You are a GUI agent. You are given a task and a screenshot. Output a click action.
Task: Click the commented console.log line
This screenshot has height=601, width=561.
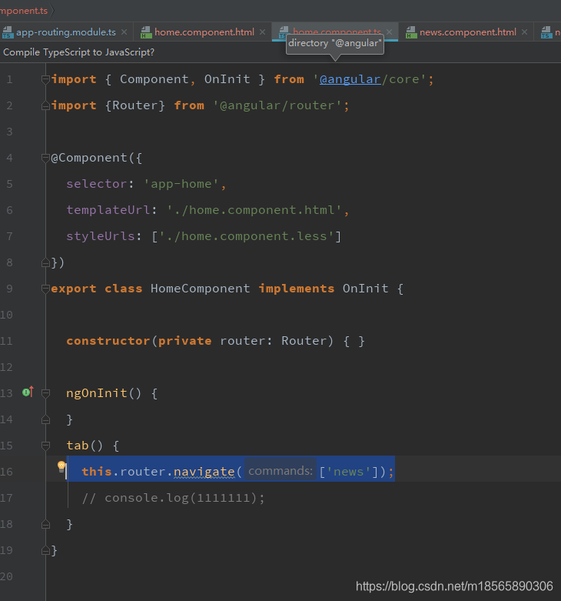pos(173,498)
